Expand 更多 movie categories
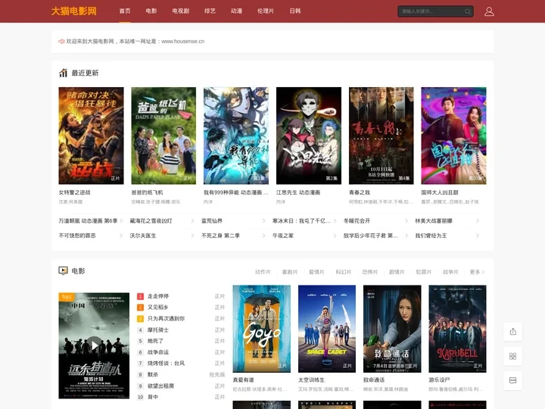The image size is (545, 409). [x=477, y=272]
